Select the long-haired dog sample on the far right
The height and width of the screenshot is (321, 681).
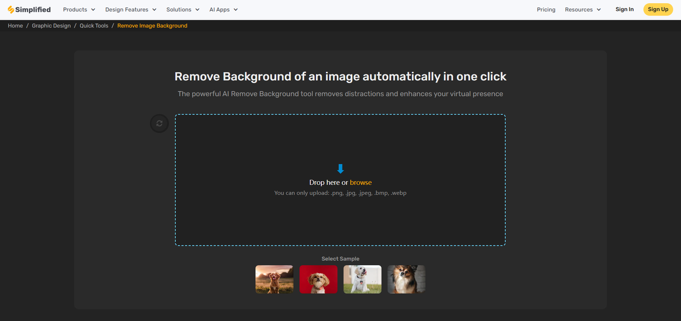[x=406, y=280]
